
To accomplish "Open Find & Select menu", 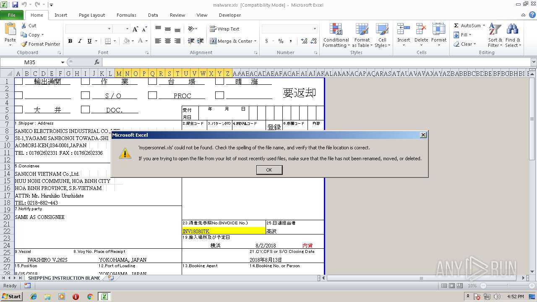I will pyautogui.click(x=513, y=36).
